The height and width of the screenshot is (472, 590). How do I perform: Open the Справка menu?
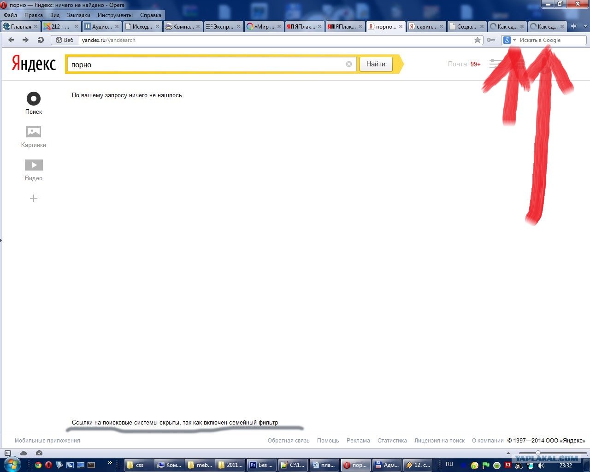point(151,15)
